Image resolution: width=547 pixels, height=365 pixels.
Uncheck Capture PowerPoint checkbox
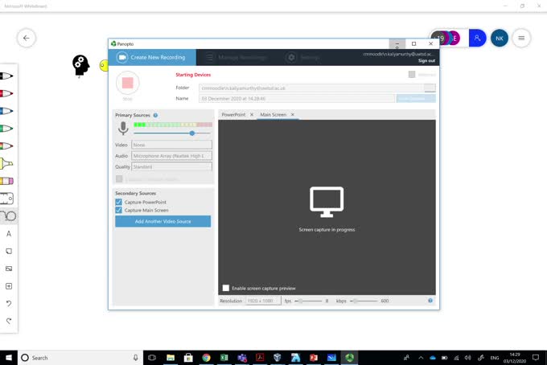pos(119,203)
